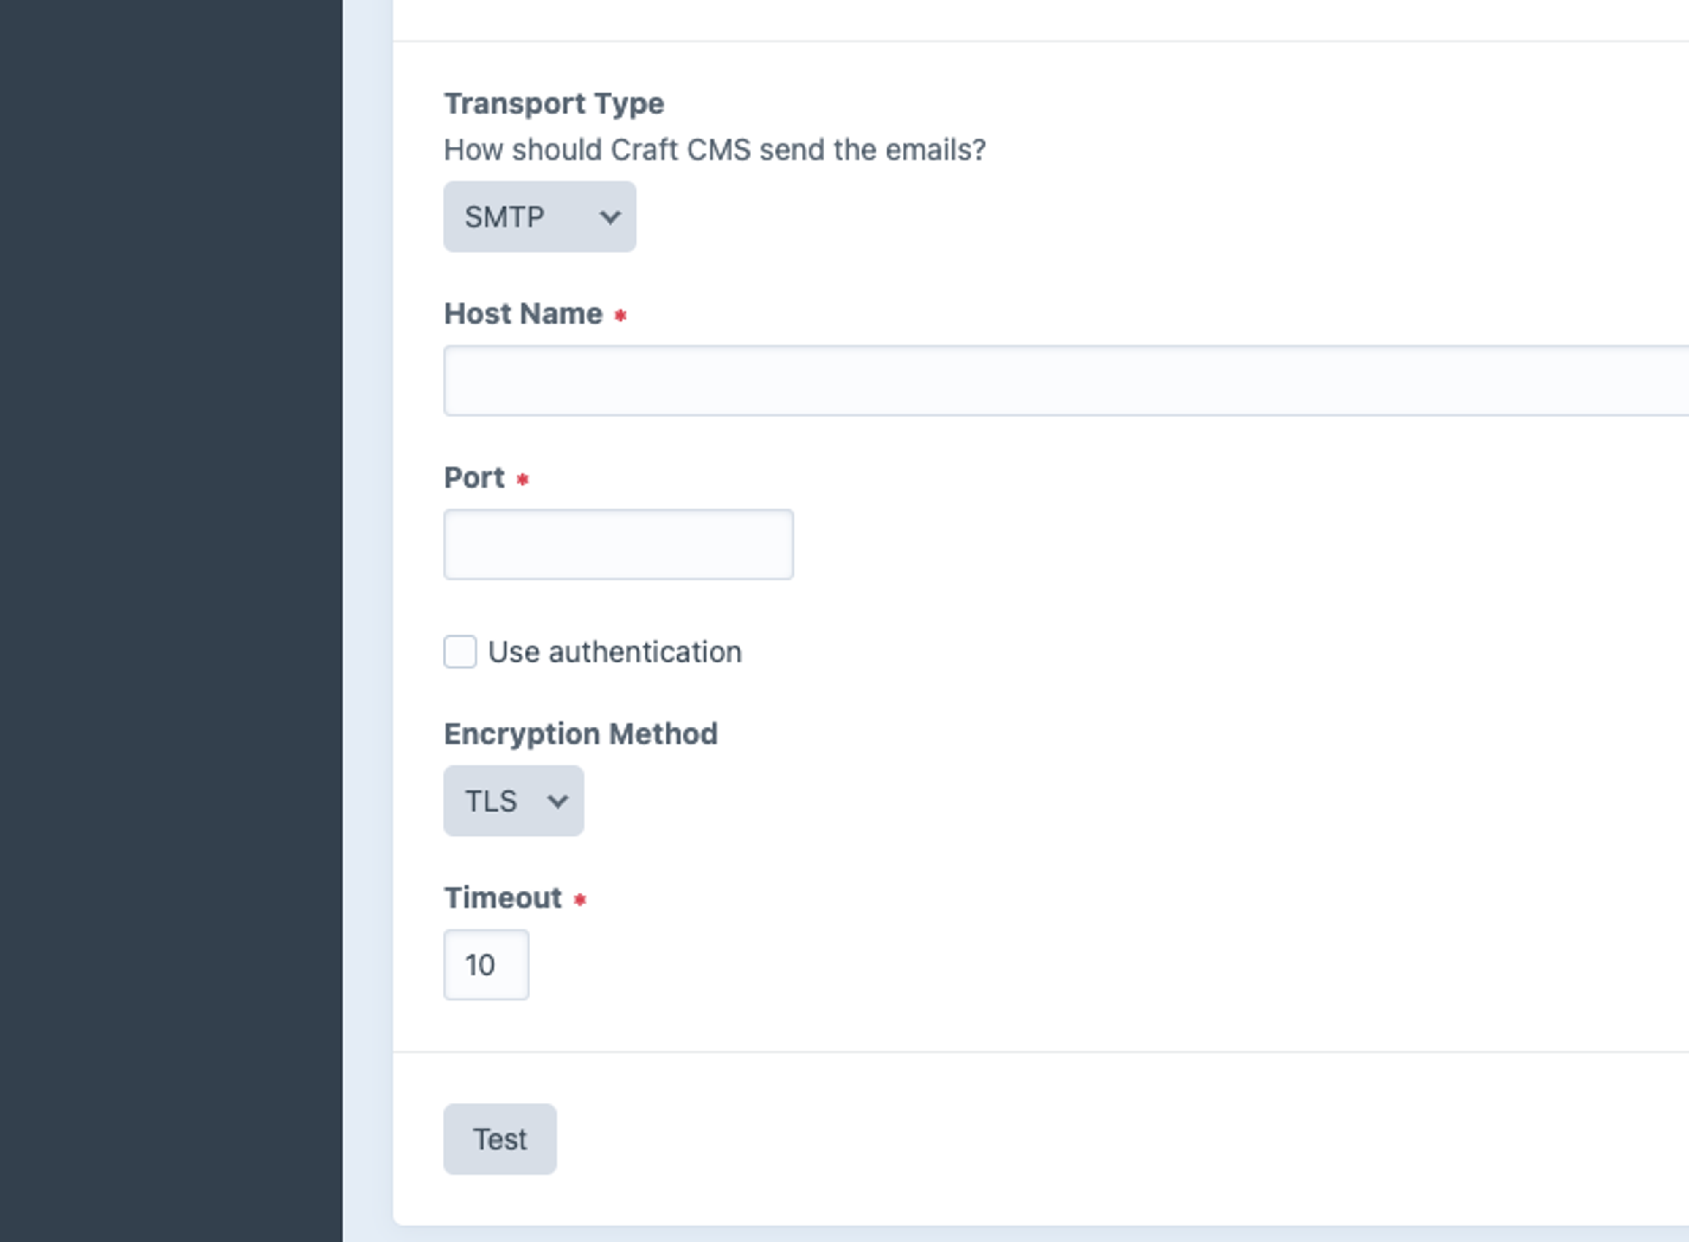Viewport: 1689px width, 1242px height.
Task: Click the Timeout field showing 10
Action: (x=486, y=964)
